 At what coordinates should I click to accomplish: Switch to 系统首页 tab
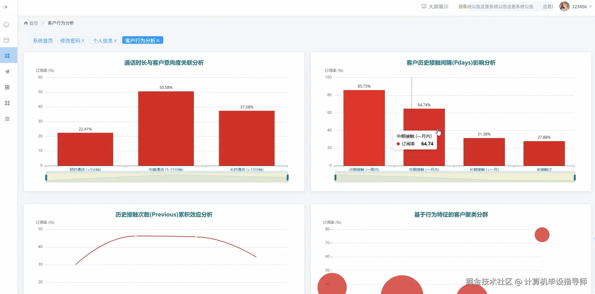pyautogui.click(x=43, y=40)
